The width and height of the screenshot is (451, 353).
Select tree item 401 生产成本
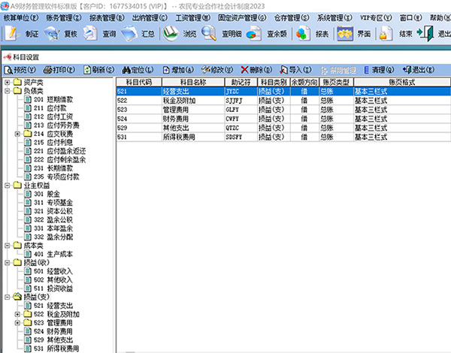(x=59, y=254)
